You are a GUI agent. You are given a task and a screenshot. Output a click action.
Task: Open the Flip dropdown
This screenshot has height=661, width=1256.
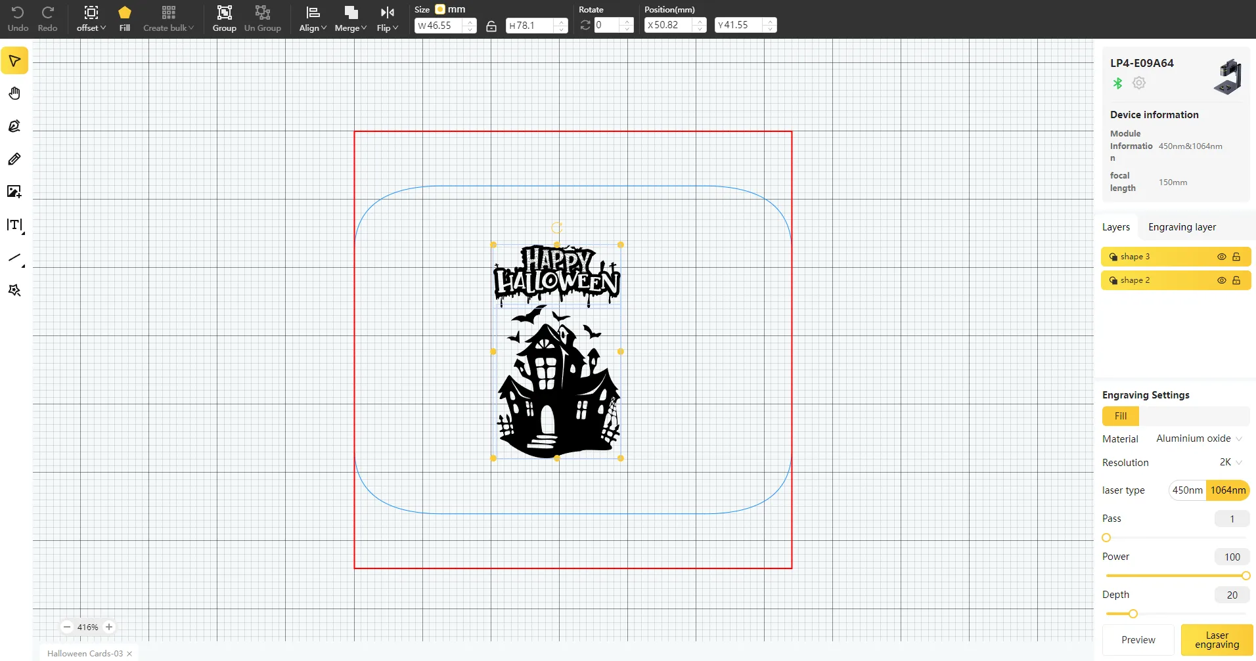point(388,18)
